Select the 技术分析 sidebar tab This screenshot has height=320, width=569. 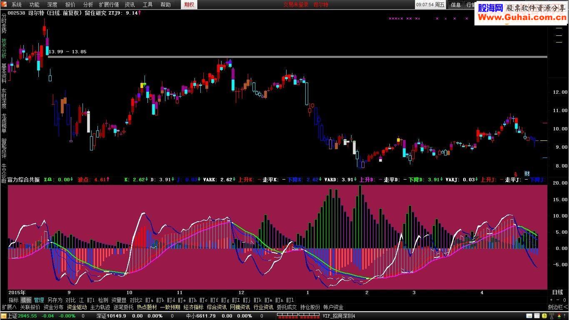[x=4, y=49]
